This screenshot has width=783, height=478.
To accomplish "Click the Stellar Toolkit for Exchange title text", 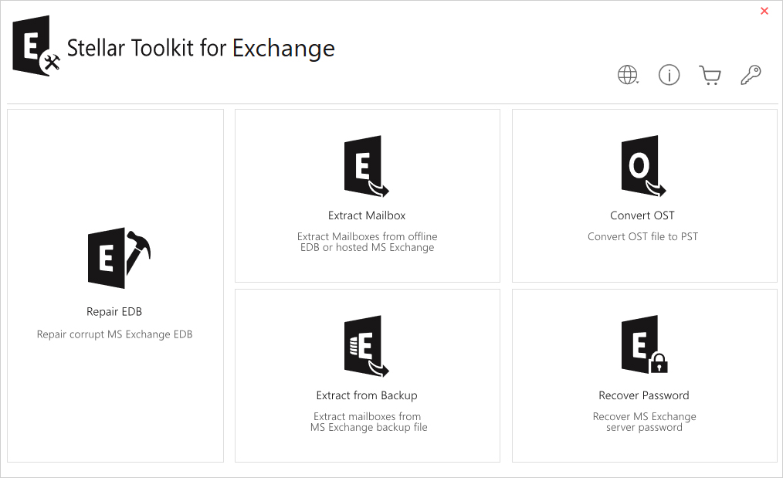I will point(201,48).
